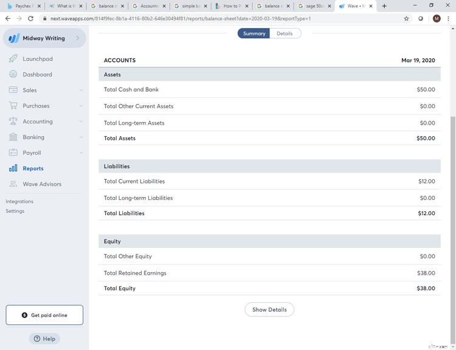This screenshot has height=350, width=456.
Task: Click the forward navigation arrow
Action: click(x=19, y=19)
